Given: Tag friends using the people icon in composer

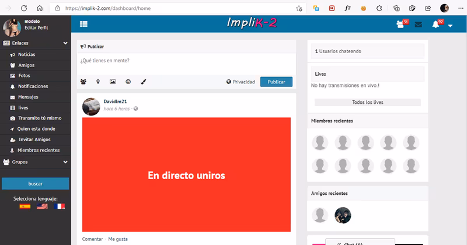Looking at the screenshot, I should point(83,82).
